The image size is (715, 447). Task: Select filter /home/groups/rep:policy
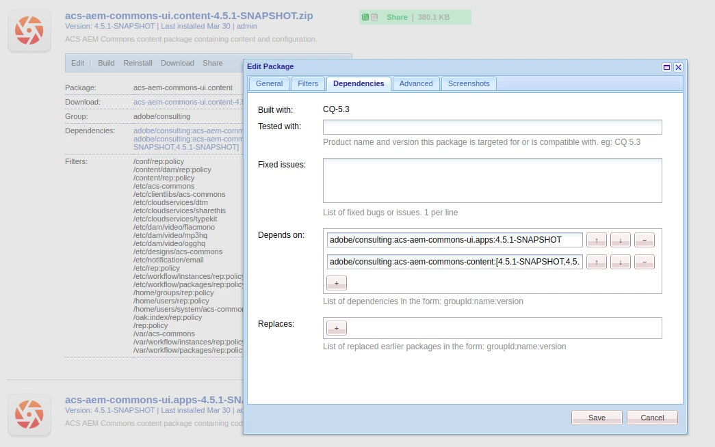pyautogui.click(x=173, y=293)
